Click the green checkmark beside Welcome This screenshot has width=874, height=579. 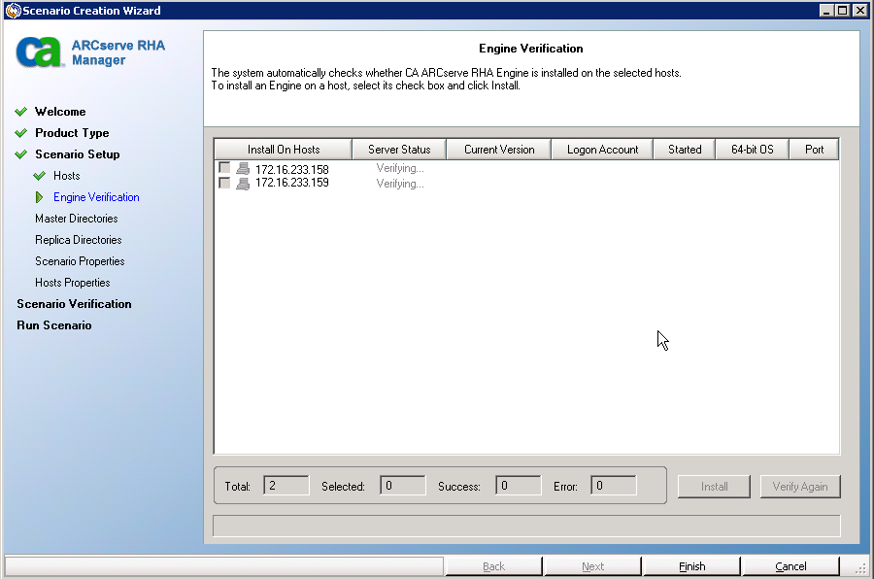[x=20, y=111]
